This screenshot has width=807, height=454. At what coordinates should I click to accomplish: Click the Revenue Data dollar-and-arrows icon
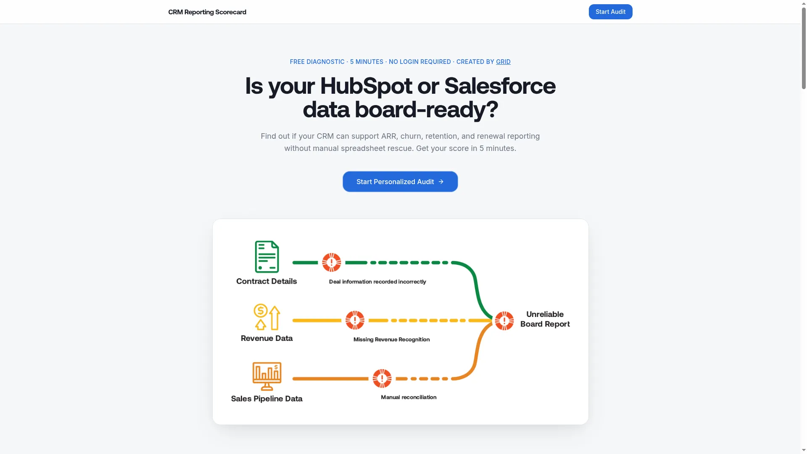click(267, 317)
